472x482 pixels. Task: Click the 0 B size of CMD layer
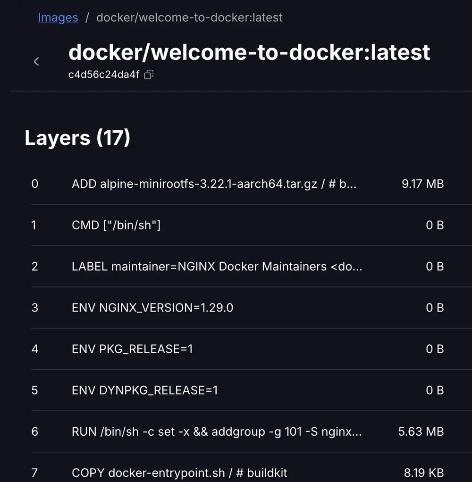pos(435,225)
